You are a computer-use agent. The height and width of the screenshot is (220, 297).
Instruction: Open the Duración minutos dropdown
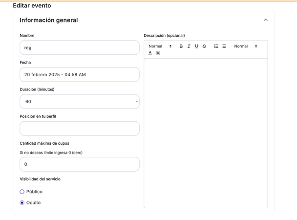[80, 102]
